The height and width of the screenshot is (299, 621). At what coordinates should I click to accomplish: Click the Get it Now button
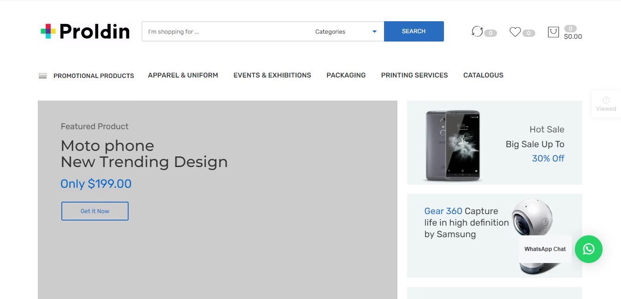(x=95, y=211)
